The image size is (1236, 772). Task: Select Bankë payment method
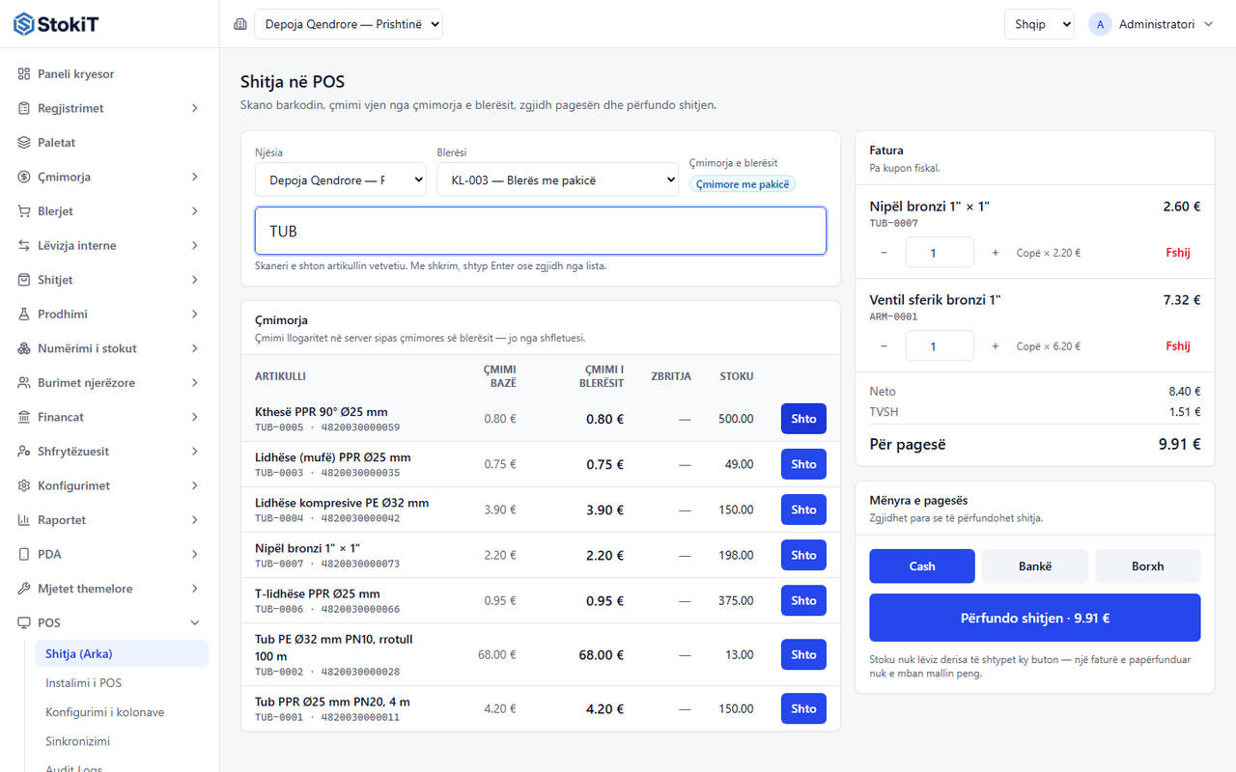(1035, 566)
